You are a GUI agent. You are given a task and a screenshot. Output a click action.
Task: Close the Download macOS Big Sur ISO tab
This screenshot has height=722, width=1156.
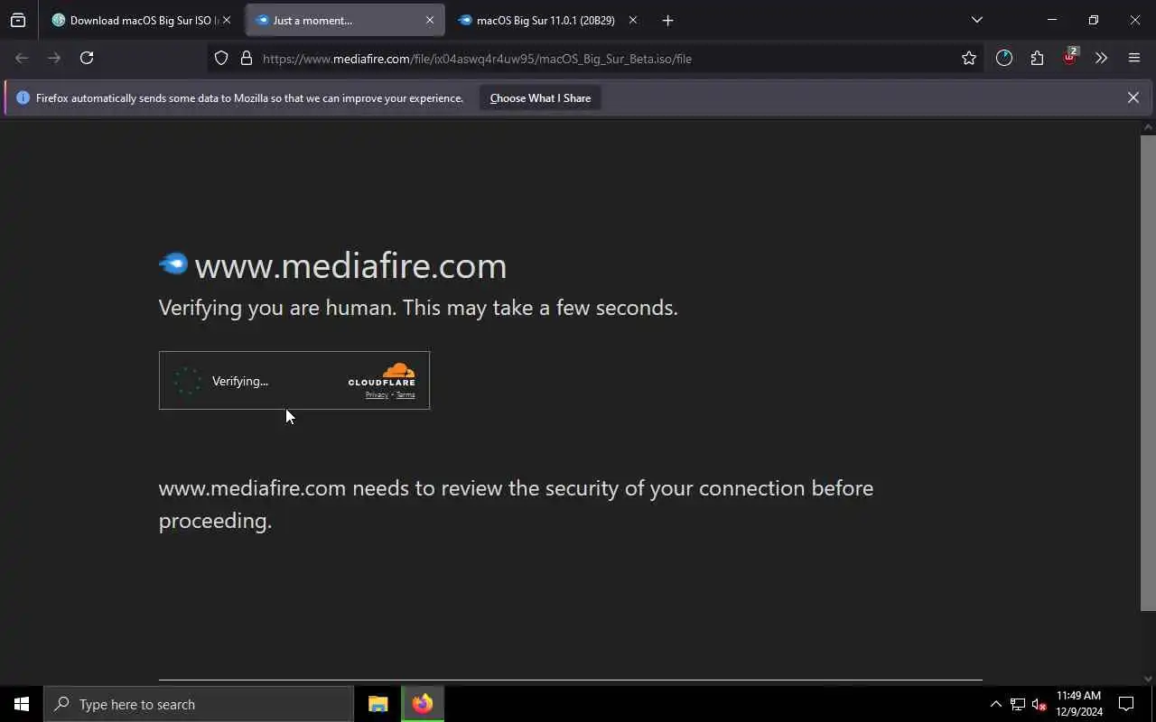[x=227, y=20]
